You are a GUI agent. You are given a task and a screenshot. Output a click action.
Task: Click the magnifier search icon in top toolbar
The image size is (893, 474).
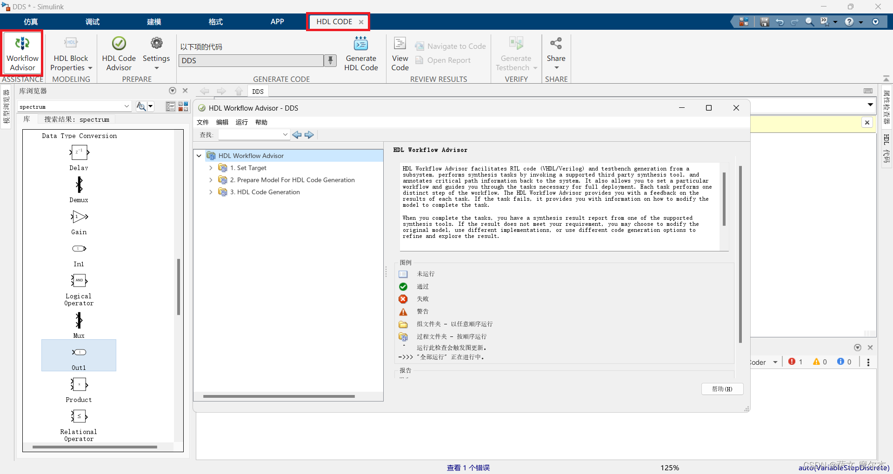point(810,22)
